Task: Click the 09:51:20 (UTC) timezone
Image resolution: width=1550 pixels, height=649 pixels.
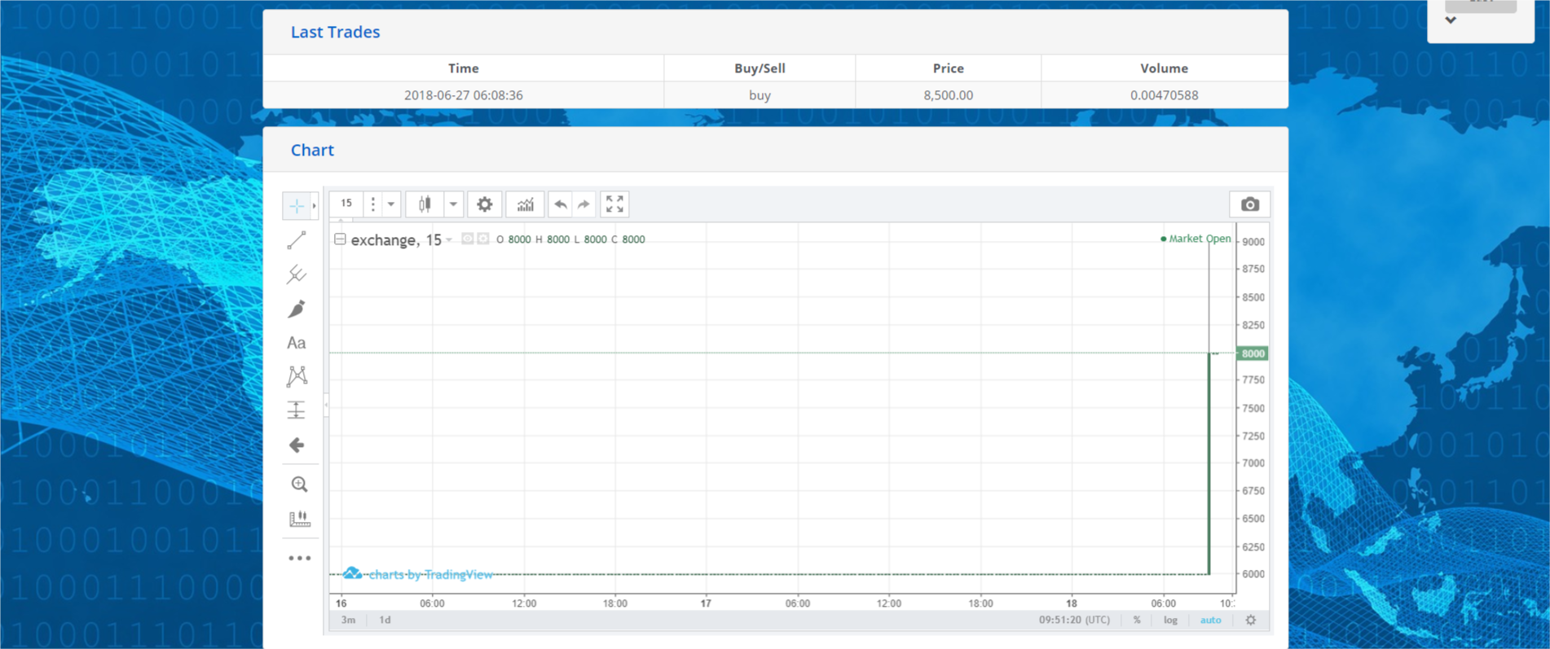Action: [1074, 620]
